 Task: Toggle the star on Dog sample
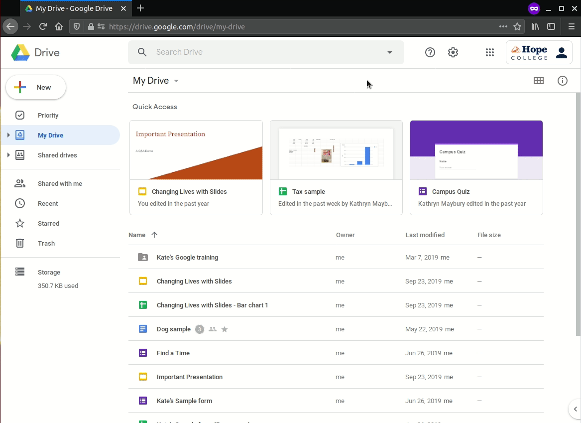225,329
